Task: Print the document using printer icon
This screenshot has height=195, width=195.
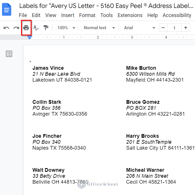Action: click(26, 28)
